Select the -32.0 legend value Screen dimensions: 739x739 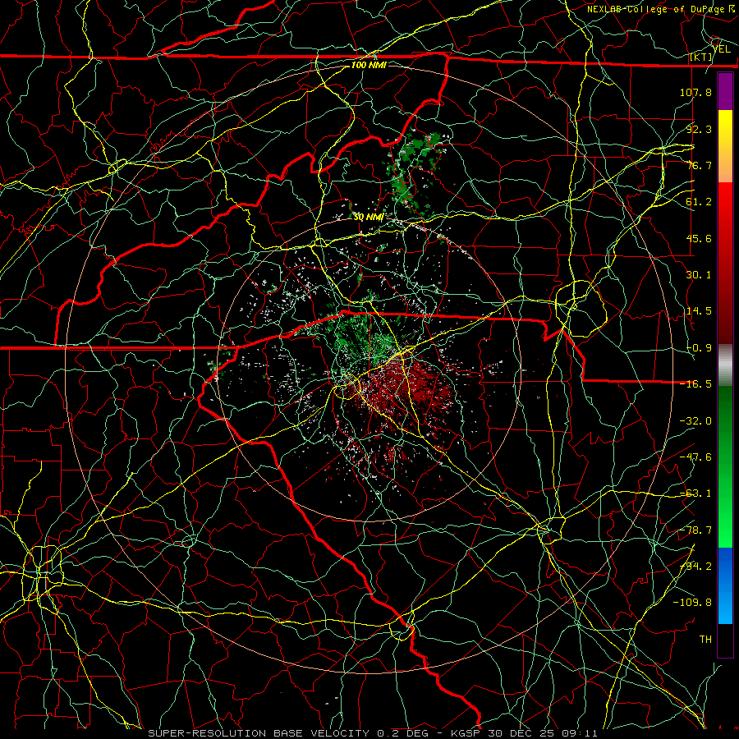695,421
